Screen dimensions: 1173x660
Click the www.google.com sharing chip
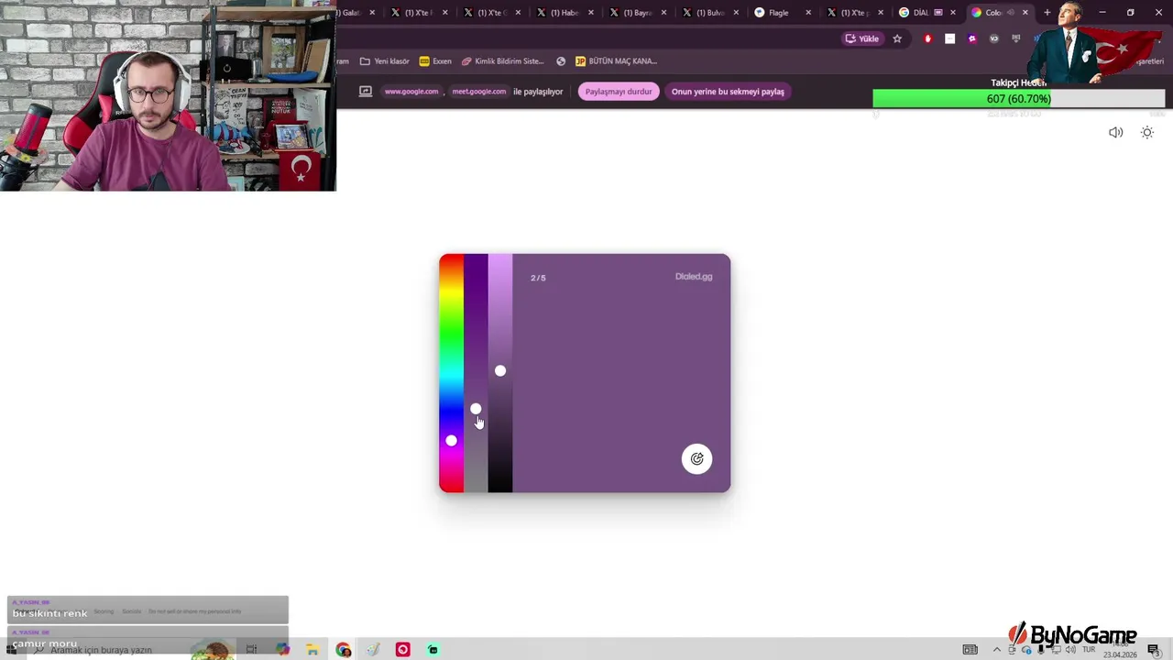[411, 92]
